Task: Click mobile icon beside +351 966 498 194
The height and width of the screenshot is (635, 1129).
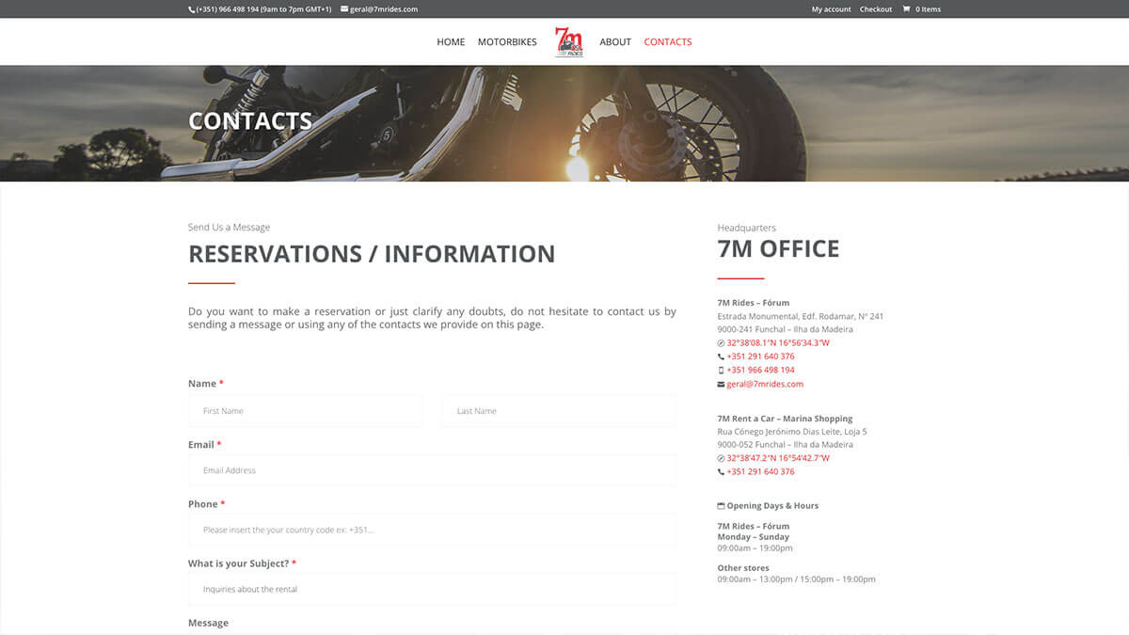Action: click(x=721, y=371)
